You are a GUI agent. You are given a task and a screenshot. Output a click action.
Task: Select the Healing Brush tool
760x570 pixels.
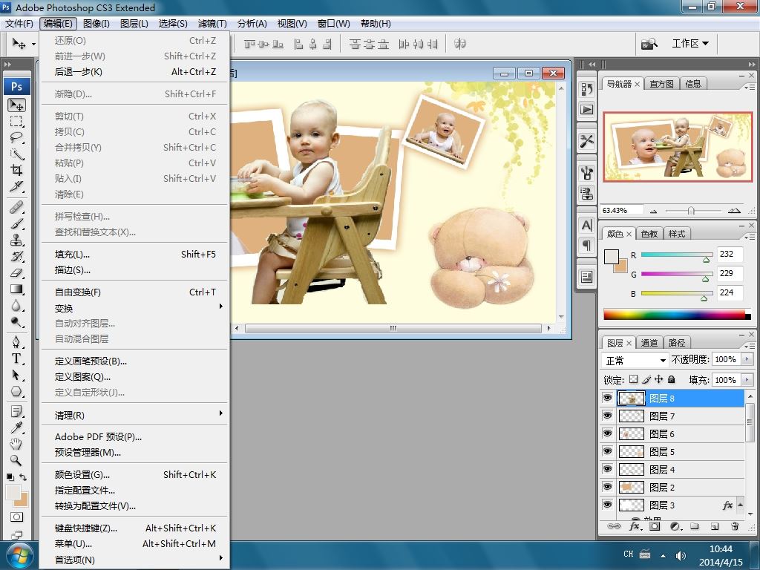coord(16,208)
